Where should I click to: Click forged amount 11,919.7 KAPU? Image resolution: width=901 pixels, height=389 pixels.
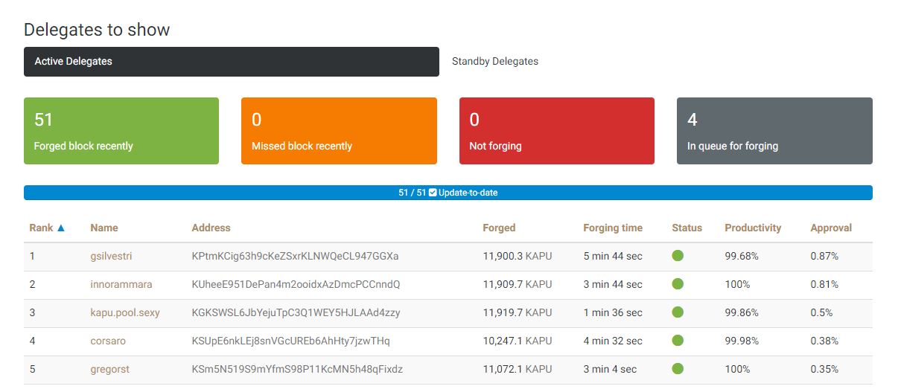point(518,312)
